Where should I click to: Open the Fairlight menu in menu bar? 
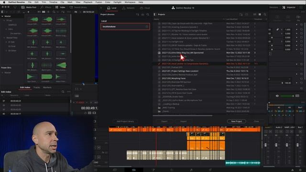point(117,2)
